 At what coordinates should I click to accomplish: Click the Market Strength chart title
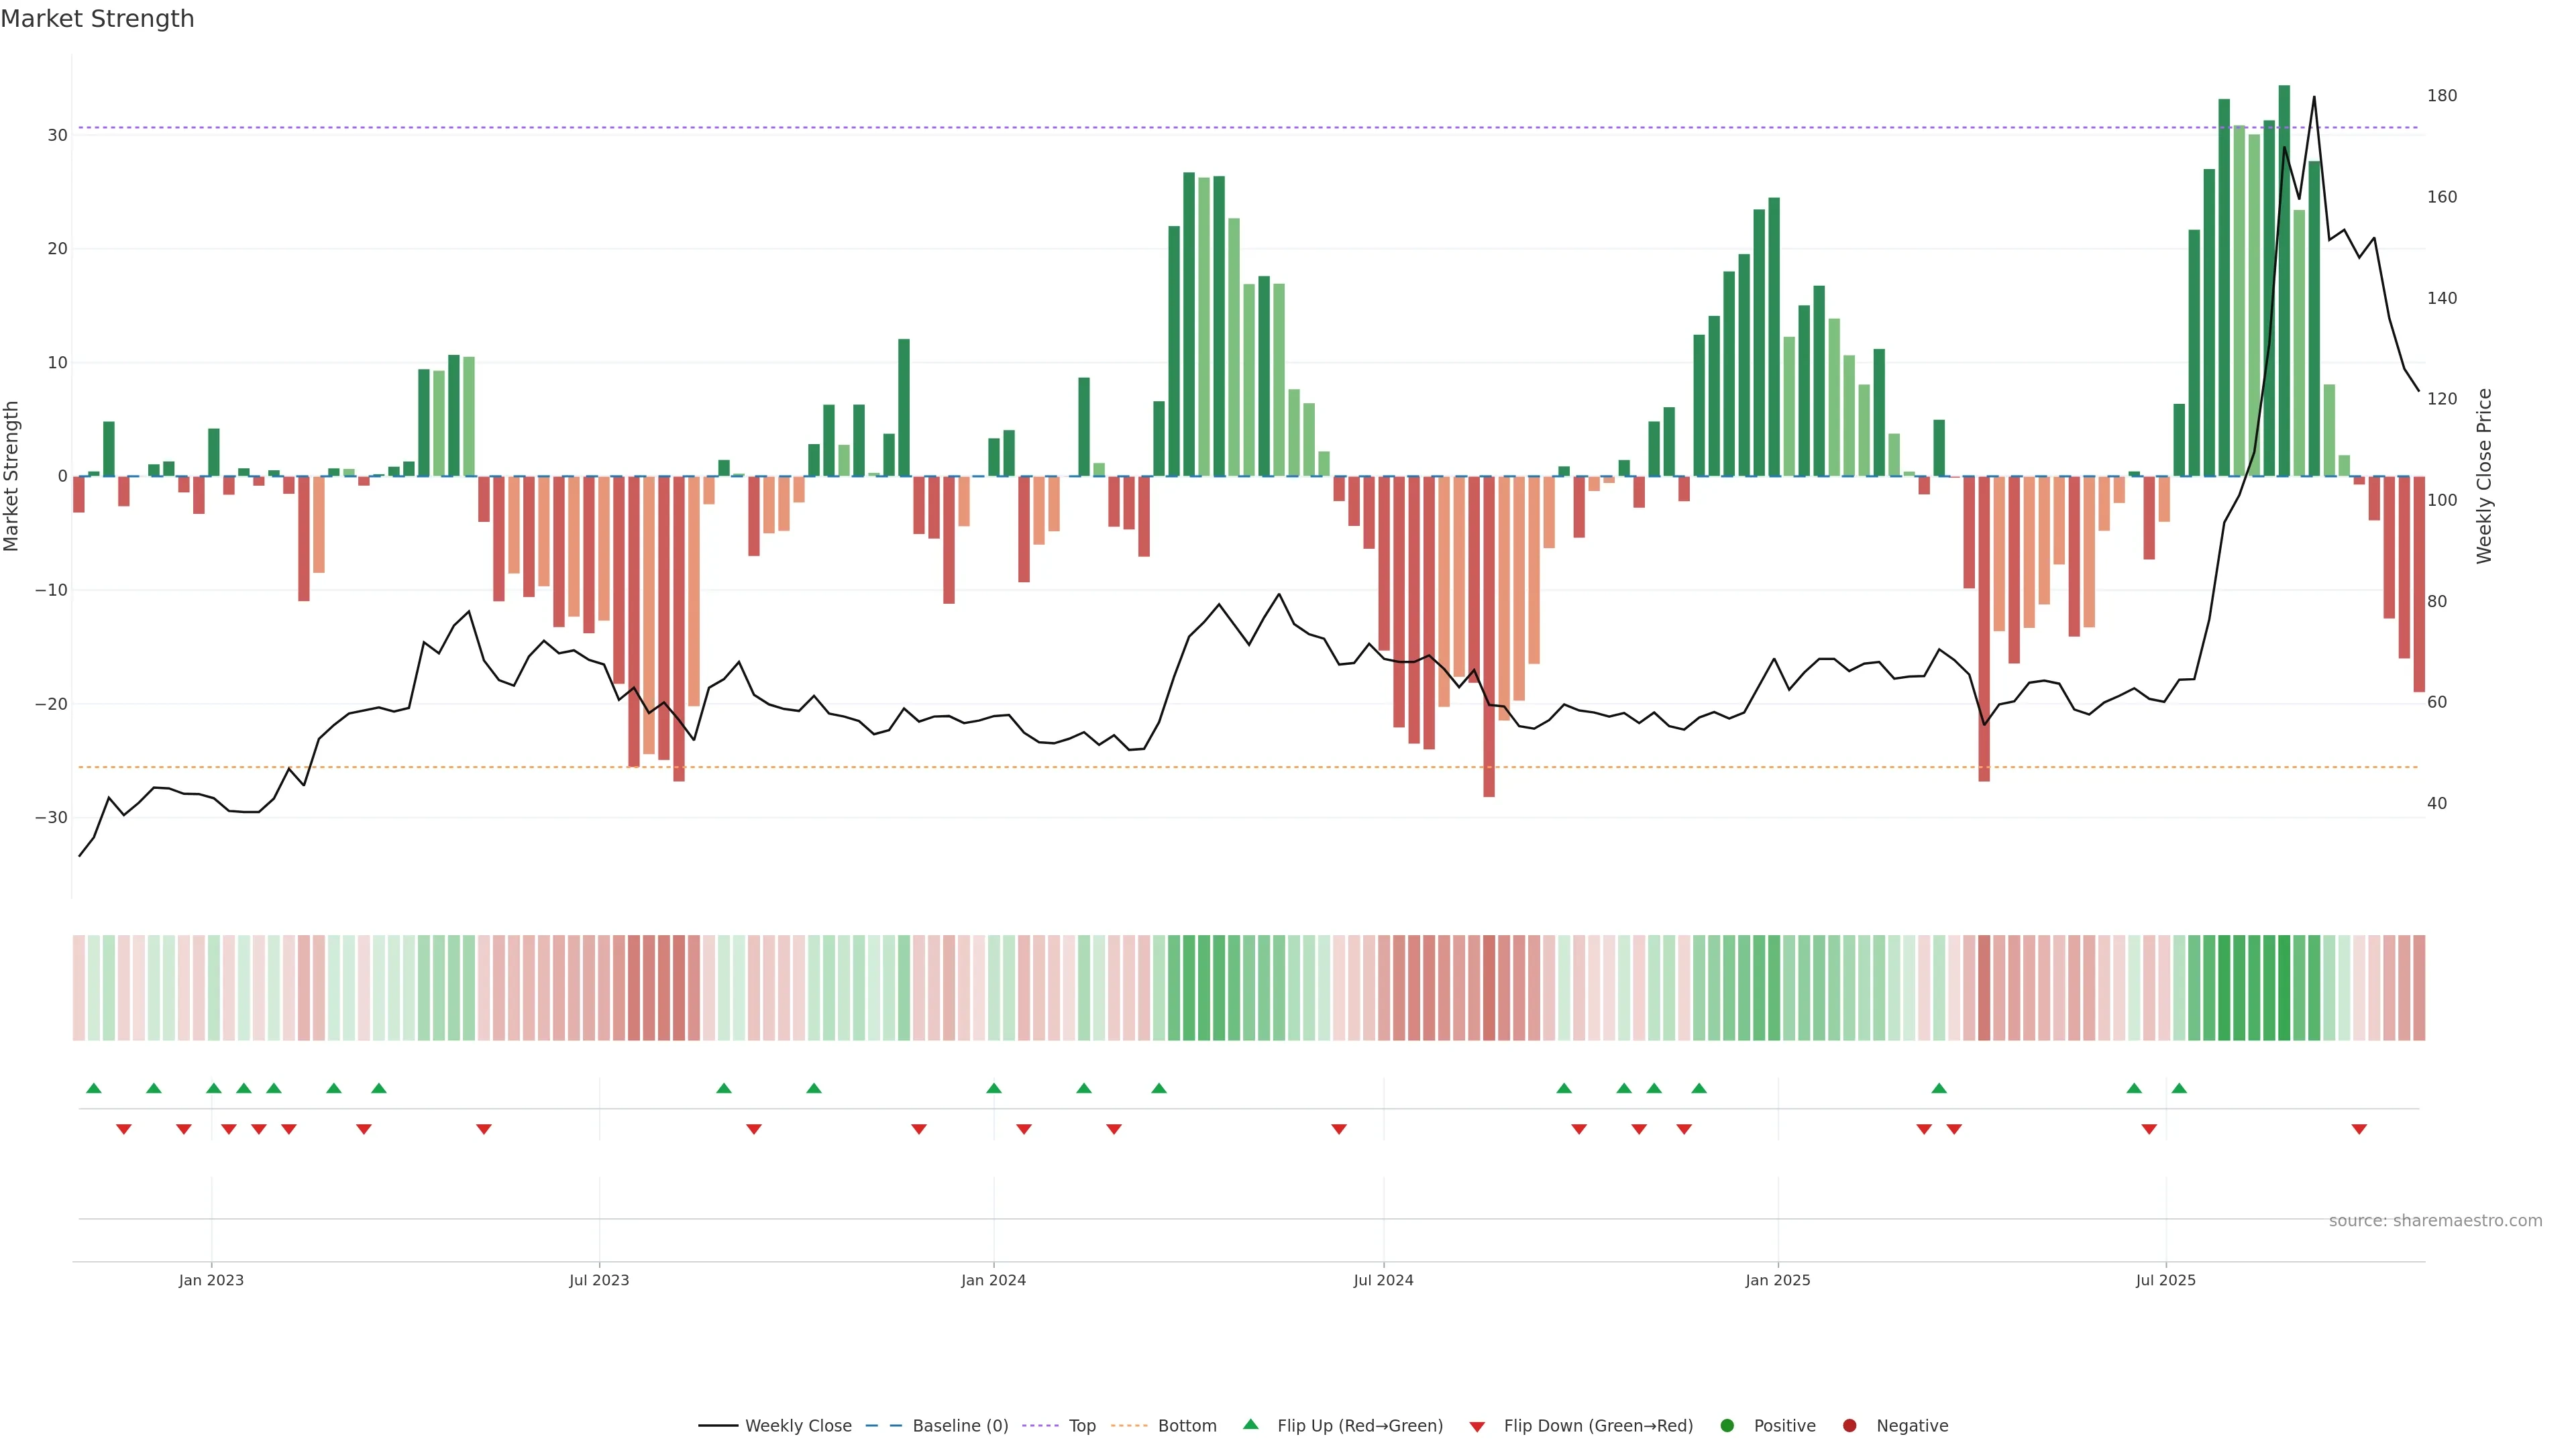(97, 19)
